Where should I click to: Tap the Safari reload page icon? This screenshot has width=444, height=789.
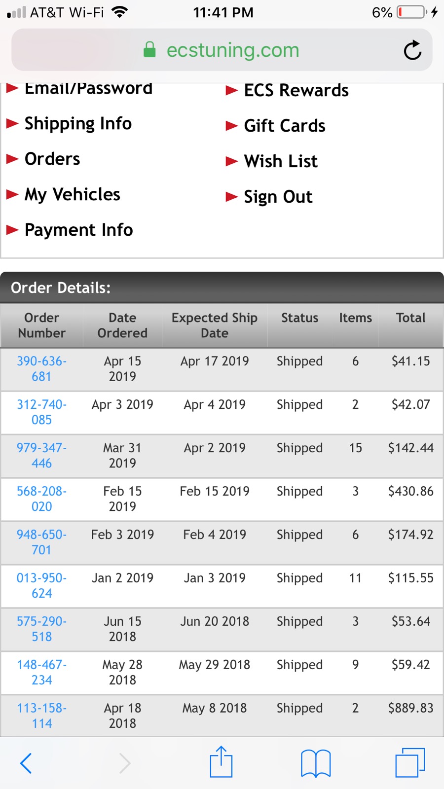412,50
